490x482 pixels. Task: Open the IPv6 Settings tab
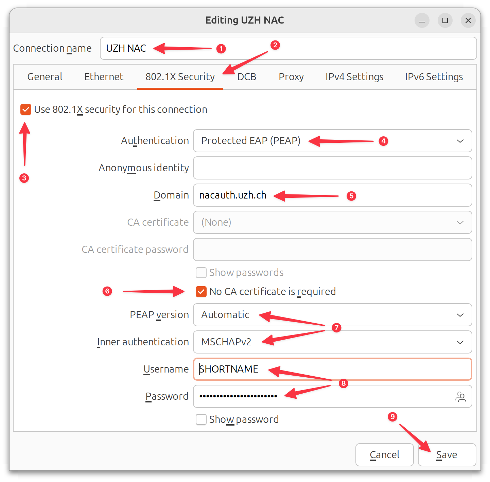click(434, 77)
